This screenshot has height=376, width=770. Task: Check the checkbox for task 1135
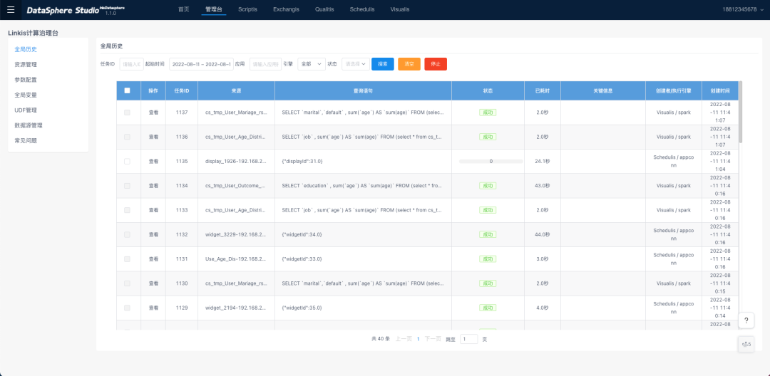(x=127, y=162)
